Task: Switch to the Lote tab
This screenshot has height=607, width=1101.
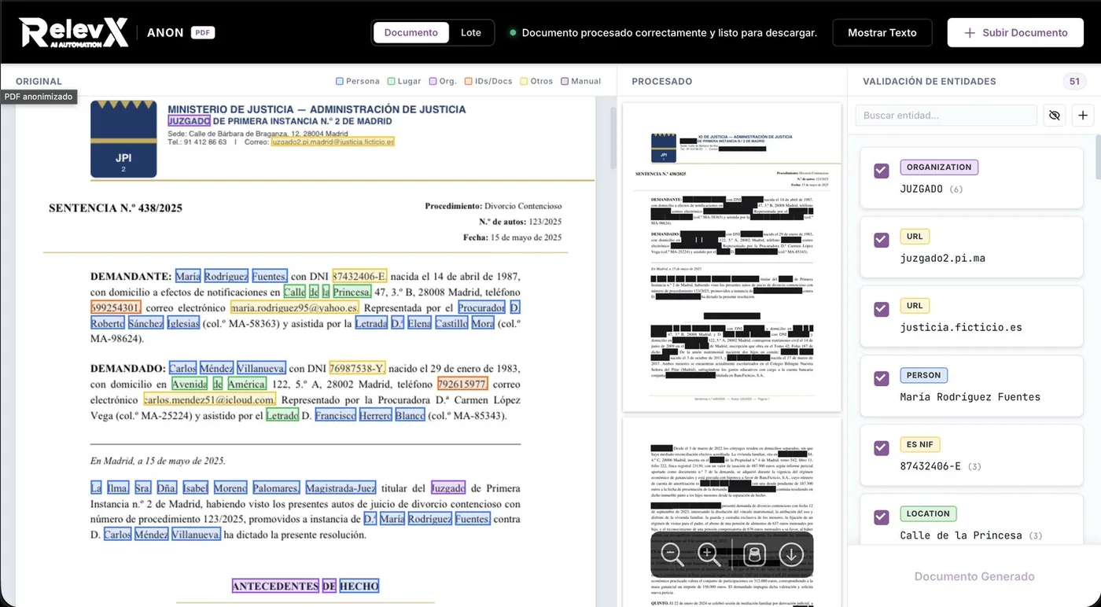Action: pyautogui.click(x=471, y=33)
